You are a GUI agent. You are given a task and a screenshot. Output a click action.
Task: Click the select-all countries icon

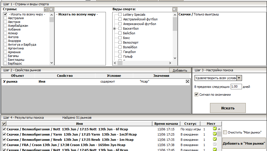coord(46,9)
